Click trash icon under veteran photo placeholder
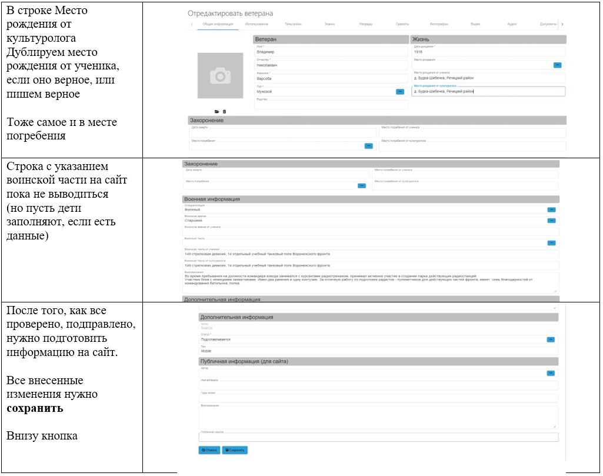 coord(225,112)
